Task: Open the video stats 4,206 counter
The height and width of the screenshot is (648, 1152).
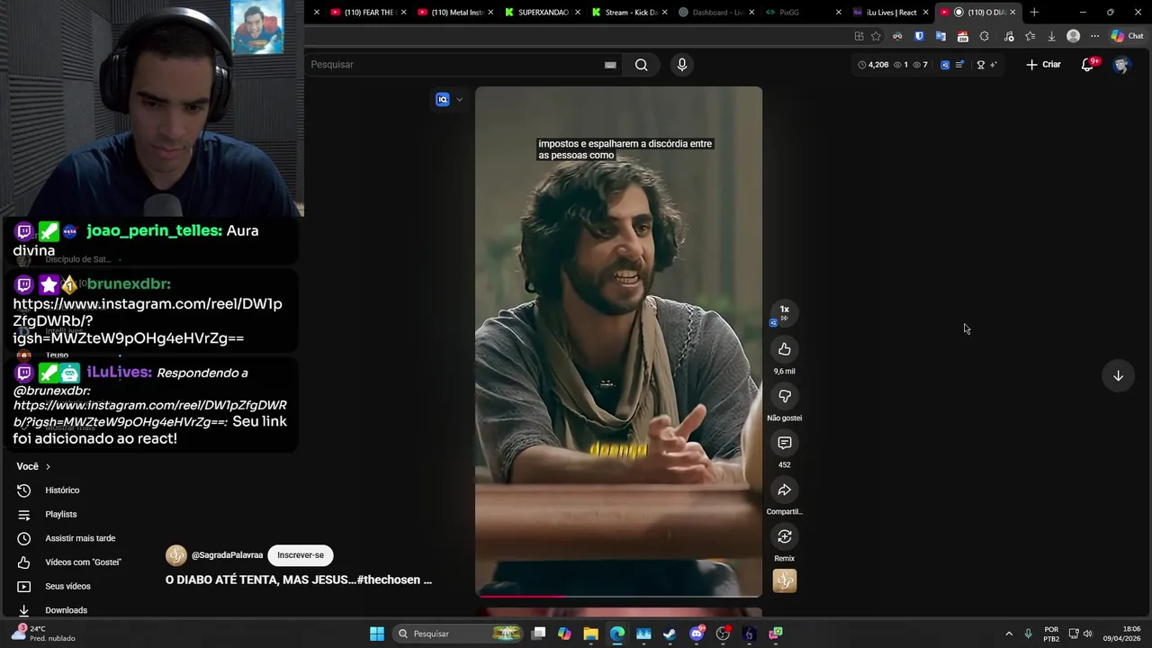Action: 873,65
